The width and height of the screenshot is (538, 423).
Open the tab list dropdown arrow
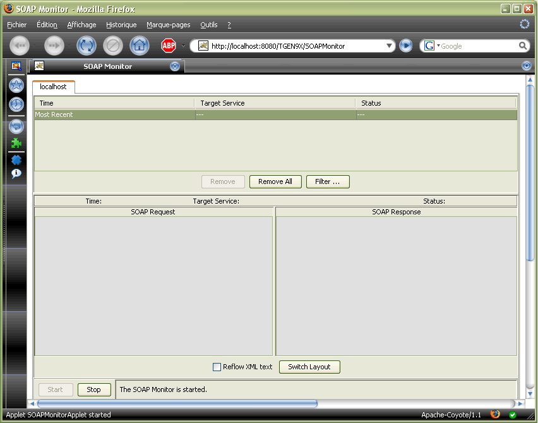point(527,66)
